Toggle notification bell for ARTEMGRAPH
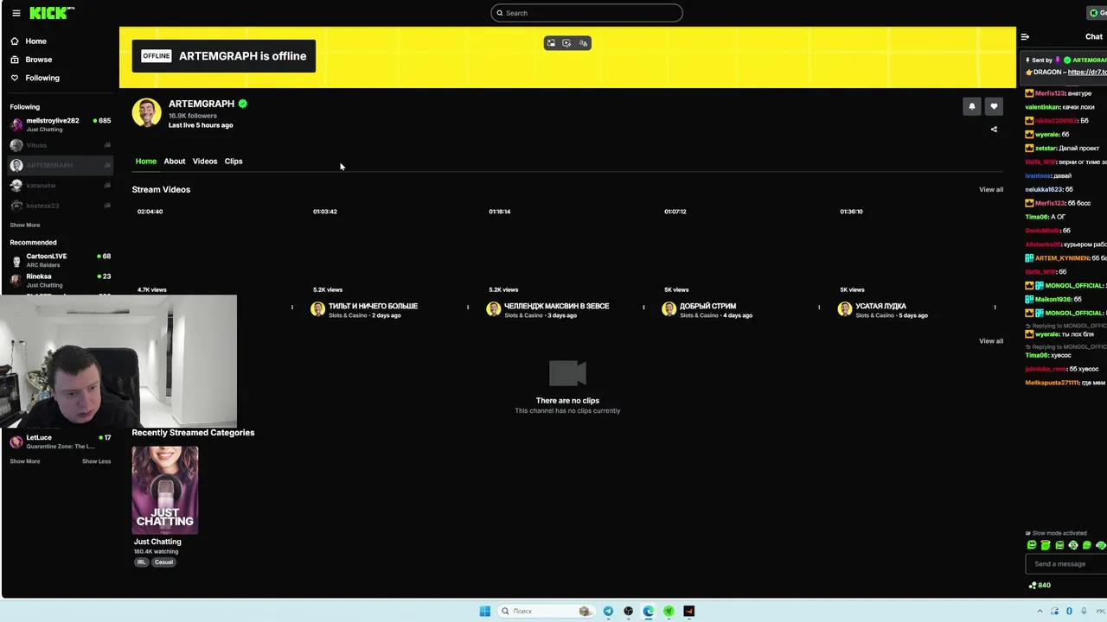This screenshot has width=1107, height=622. tap(972, 106)
